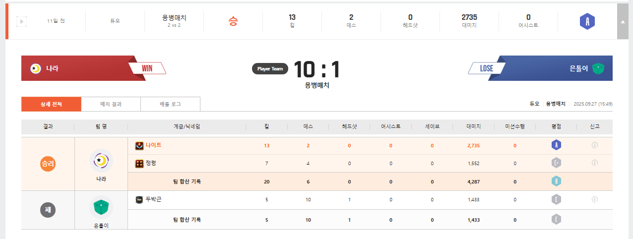Click the replay play icon in summary row
The image size is (633, 239).
tap(21, 21)
